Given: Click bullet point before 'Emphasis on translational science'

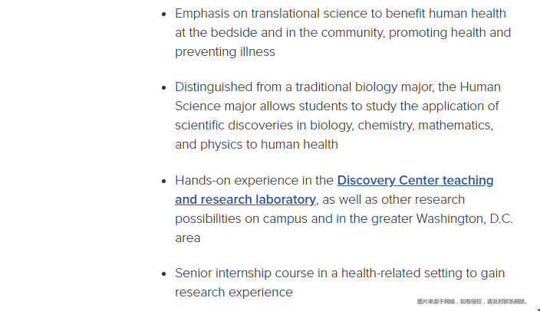Looking at the screenshot, I should pyautogui.click(x=164, y=14).
